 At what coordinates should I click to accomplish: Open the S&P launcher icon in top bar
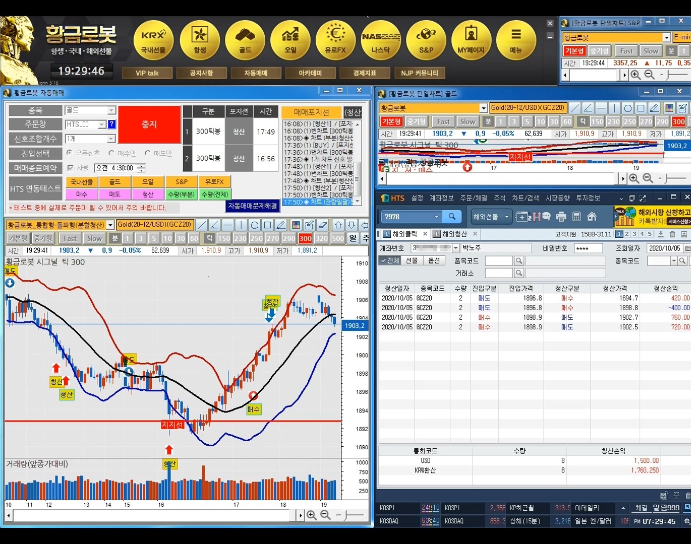click(x=426, y=40)
